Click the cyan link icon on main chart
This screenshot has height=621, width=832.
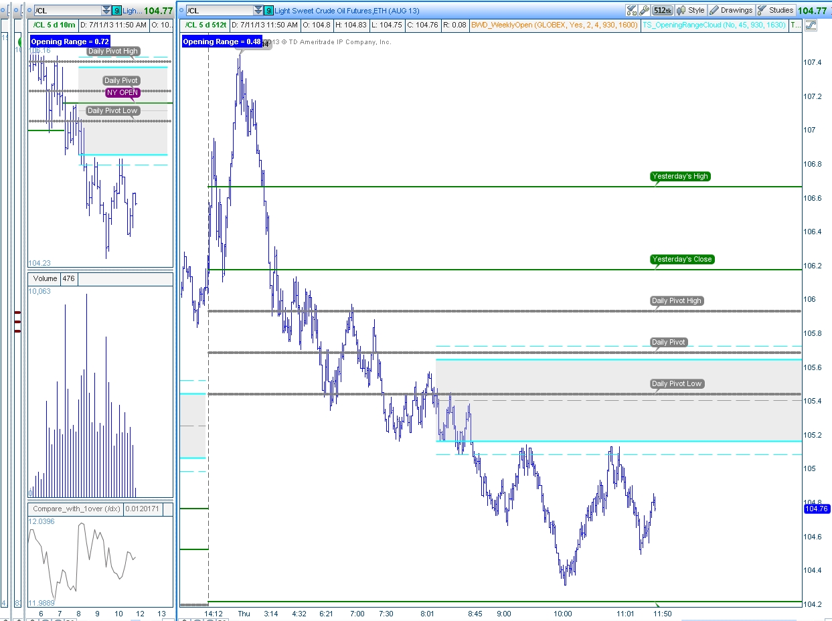(x=268, y=10)
